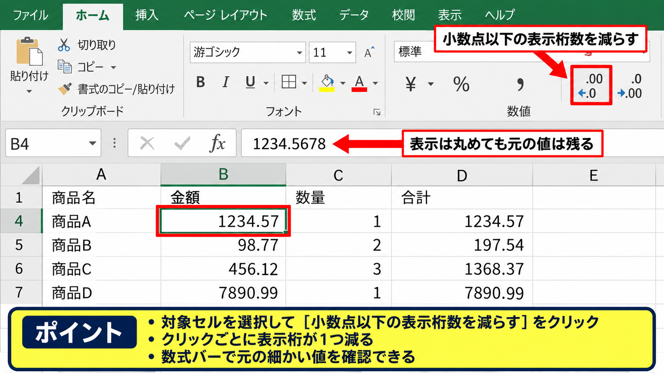This screenshot has height=373, width=664.
Task: Open the borders dropdown arrow
Action: (x=305, y=83)
